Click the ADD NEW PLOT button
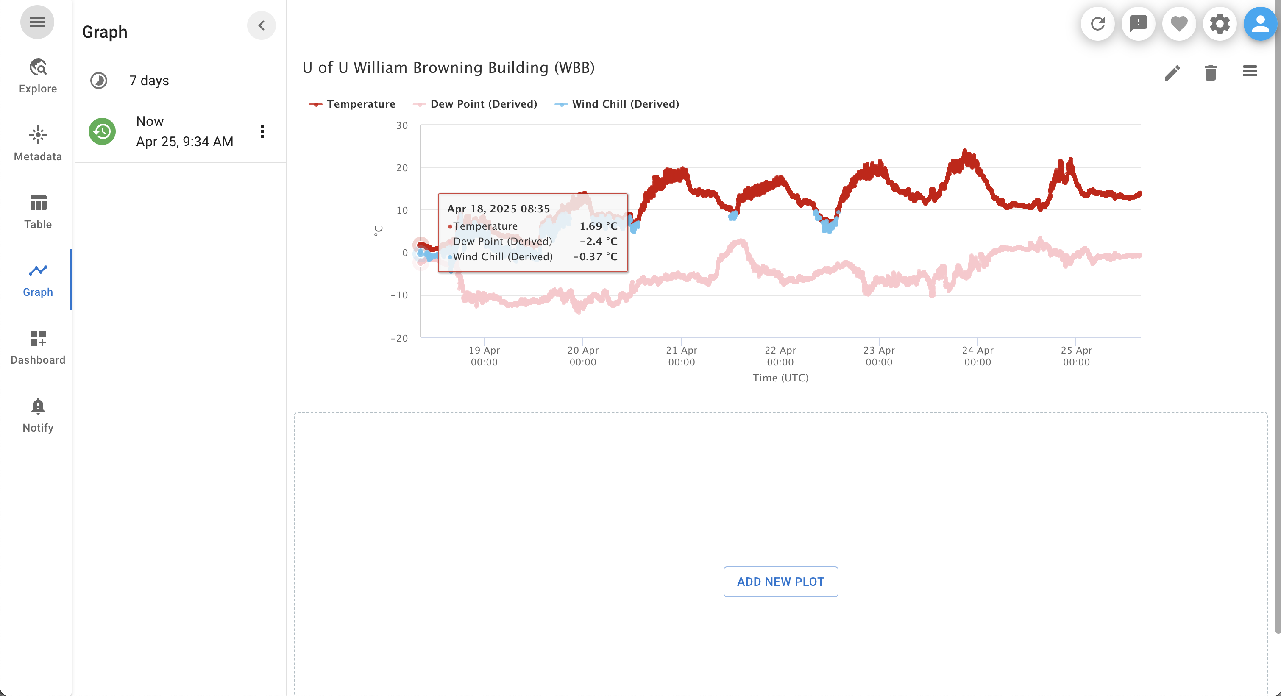The width and height of the screenshot is (1281, 696). pyautogui.click(x=780, y=581)
